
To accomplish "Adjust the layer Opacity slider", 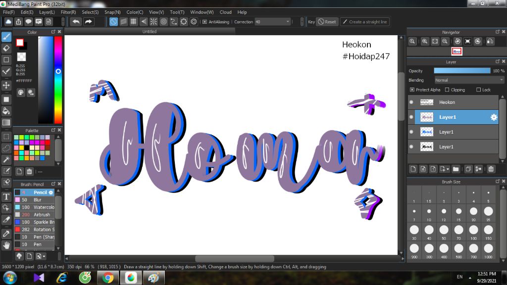I will pyautogui.click(x=462, y=71).
